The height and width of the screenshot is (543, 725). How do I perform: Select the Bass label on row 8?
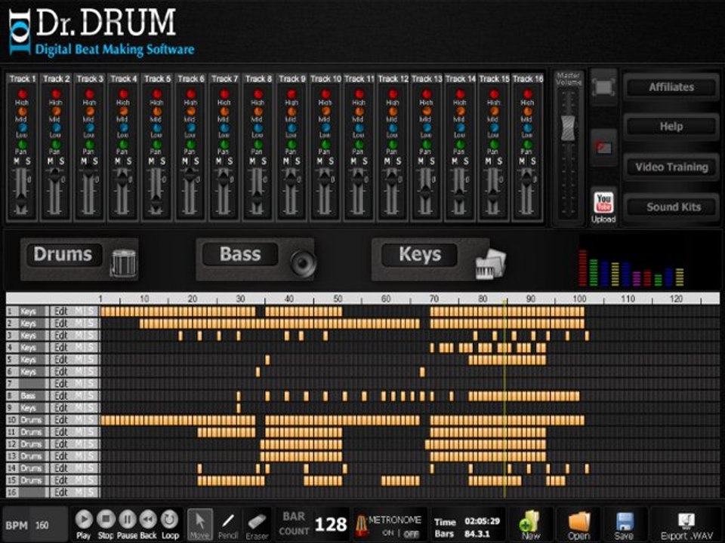point(28,396)
